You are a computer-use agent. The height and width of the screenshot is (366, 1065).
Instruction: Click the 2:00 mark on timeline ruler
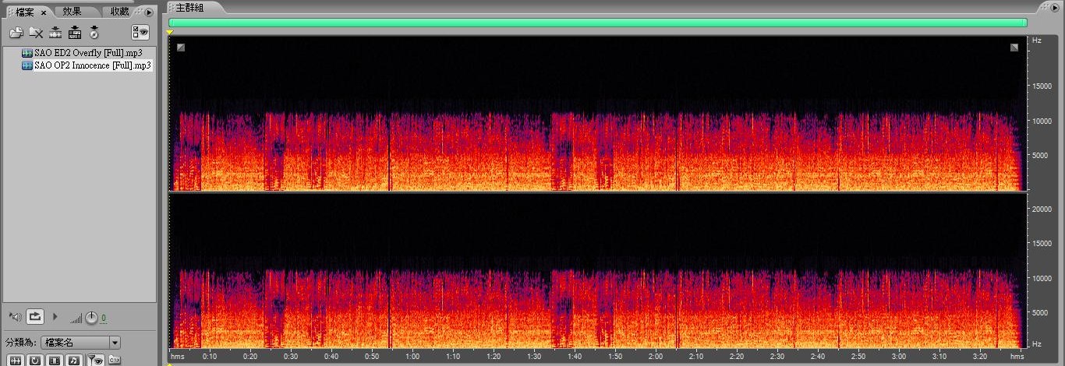point(656,357)
